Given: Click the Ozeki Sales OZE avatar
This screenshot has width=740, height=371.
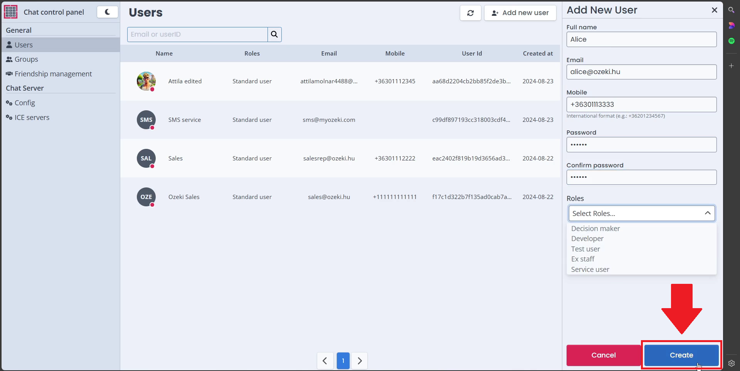Looking at the screenshot, I should tap(146, 197).
